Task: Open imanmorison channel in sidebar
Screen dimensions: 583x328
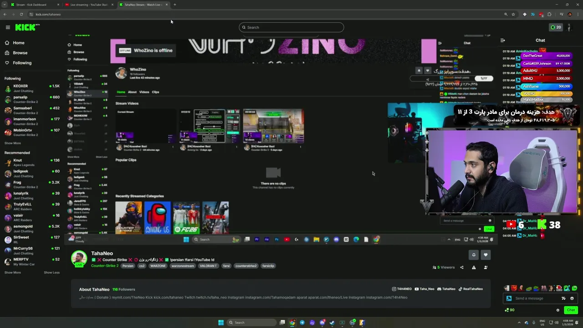Action: click(x=32, y=121)
